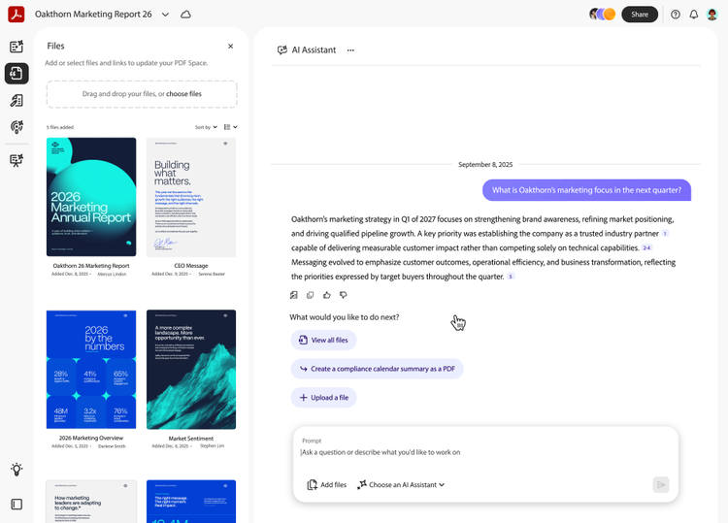Open the Oakthorn 26 Marketing Report thumbnail

click(x=91, y=197)
